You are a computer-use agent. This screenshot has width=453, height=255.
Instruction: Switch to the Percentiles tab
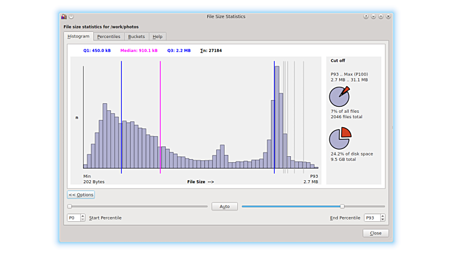pyautogui.click(x=108, y=37)
